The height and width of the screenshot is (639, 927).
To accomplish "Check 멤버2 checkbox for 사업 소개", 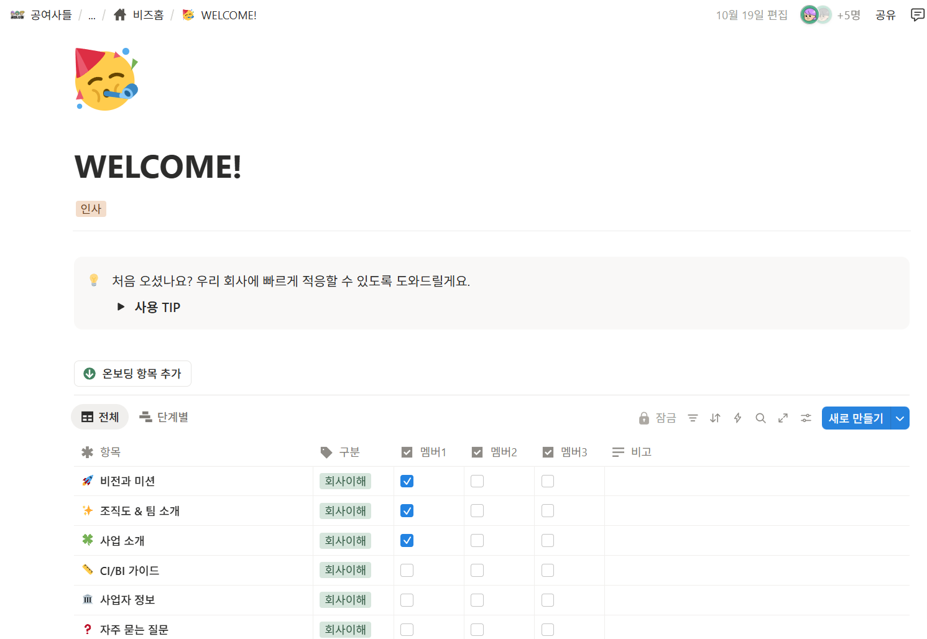I will point(477,540).
